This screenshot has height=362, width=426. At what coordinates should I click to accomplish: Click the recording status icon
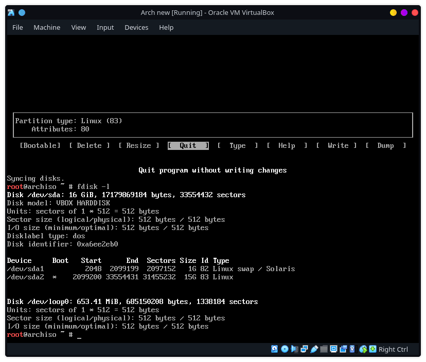(x=343, y=349)
